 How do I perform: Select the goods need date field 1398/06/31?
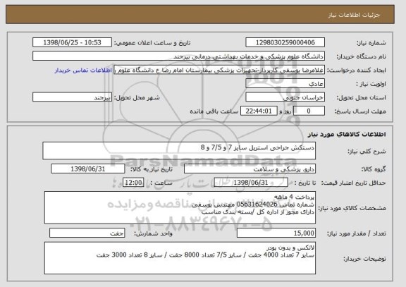[88, 169]
